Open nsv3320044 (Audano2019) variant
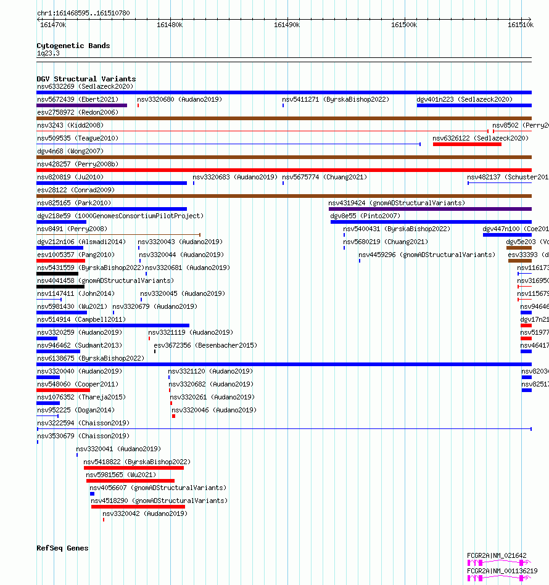 pyautogui.click(x=181, y=255)
